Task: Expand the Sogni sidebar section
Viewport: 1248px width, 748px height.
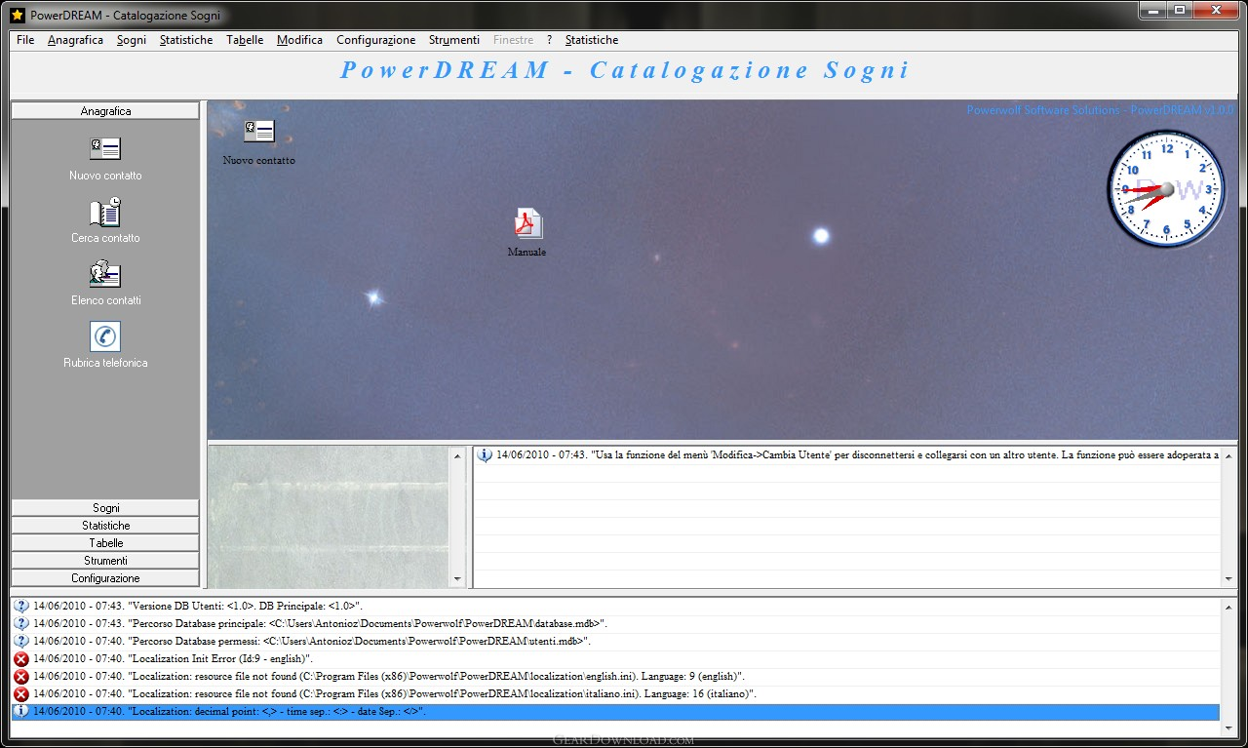Action: click(105, 508)
